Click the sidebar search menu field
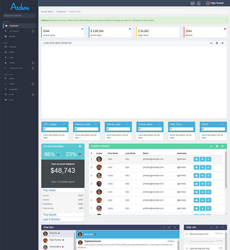 pos(20,16)
